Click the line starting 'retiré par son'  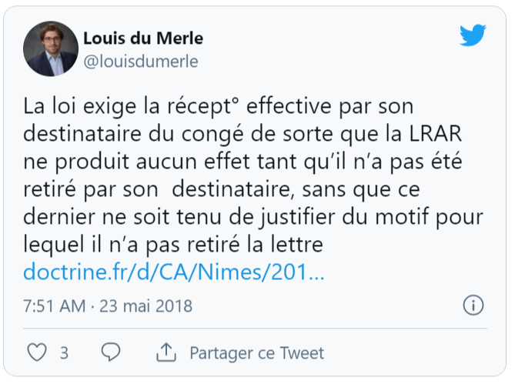click(x=222, y=189)
